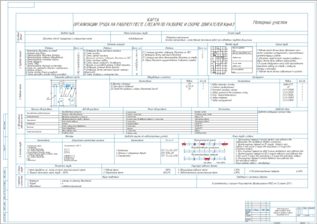Screen dimensions: 317x224
Task: Click the human reach zone figure diagram
Action: 218,60
